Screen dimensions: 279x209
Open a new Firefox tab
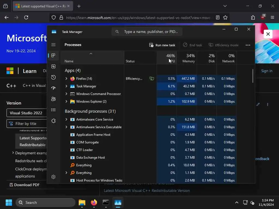pyautogui.click(x=79, y=6)
